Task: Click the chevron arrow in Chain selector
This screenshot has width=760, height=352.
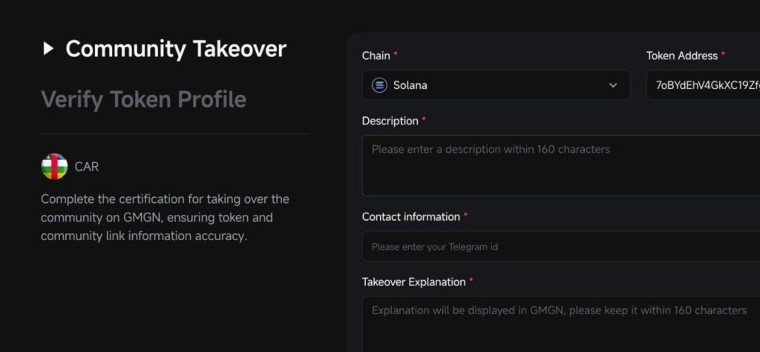Action: point(613,85)
